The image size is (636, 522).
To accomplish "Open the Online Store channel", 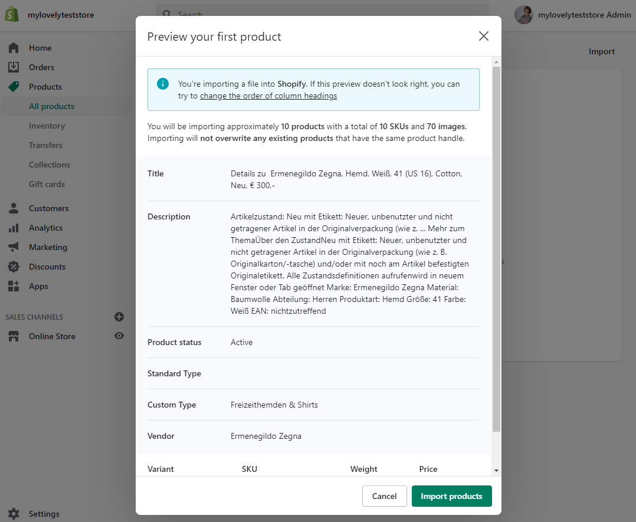I will 52,336.
